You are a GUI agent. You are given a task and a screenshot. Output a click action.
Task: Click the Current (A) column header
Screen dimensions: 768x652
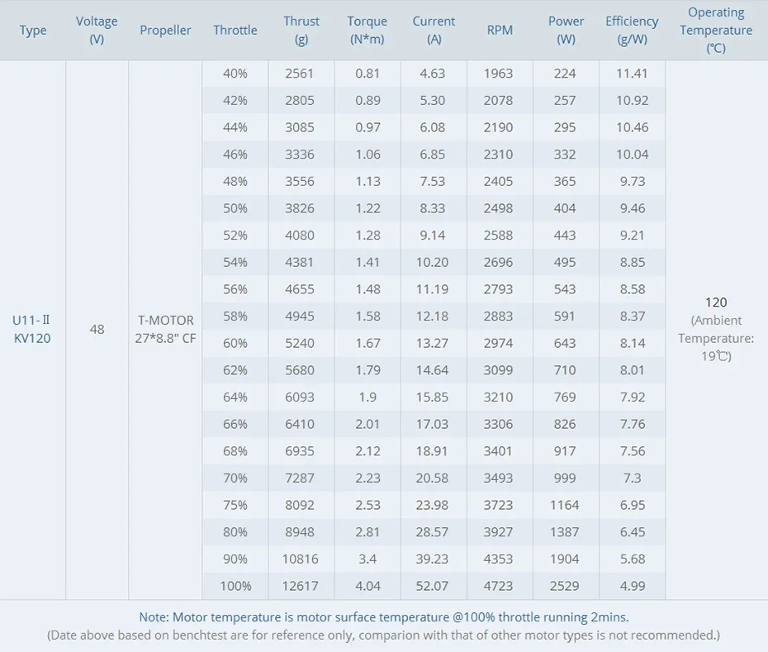click(x=434, y=31)
